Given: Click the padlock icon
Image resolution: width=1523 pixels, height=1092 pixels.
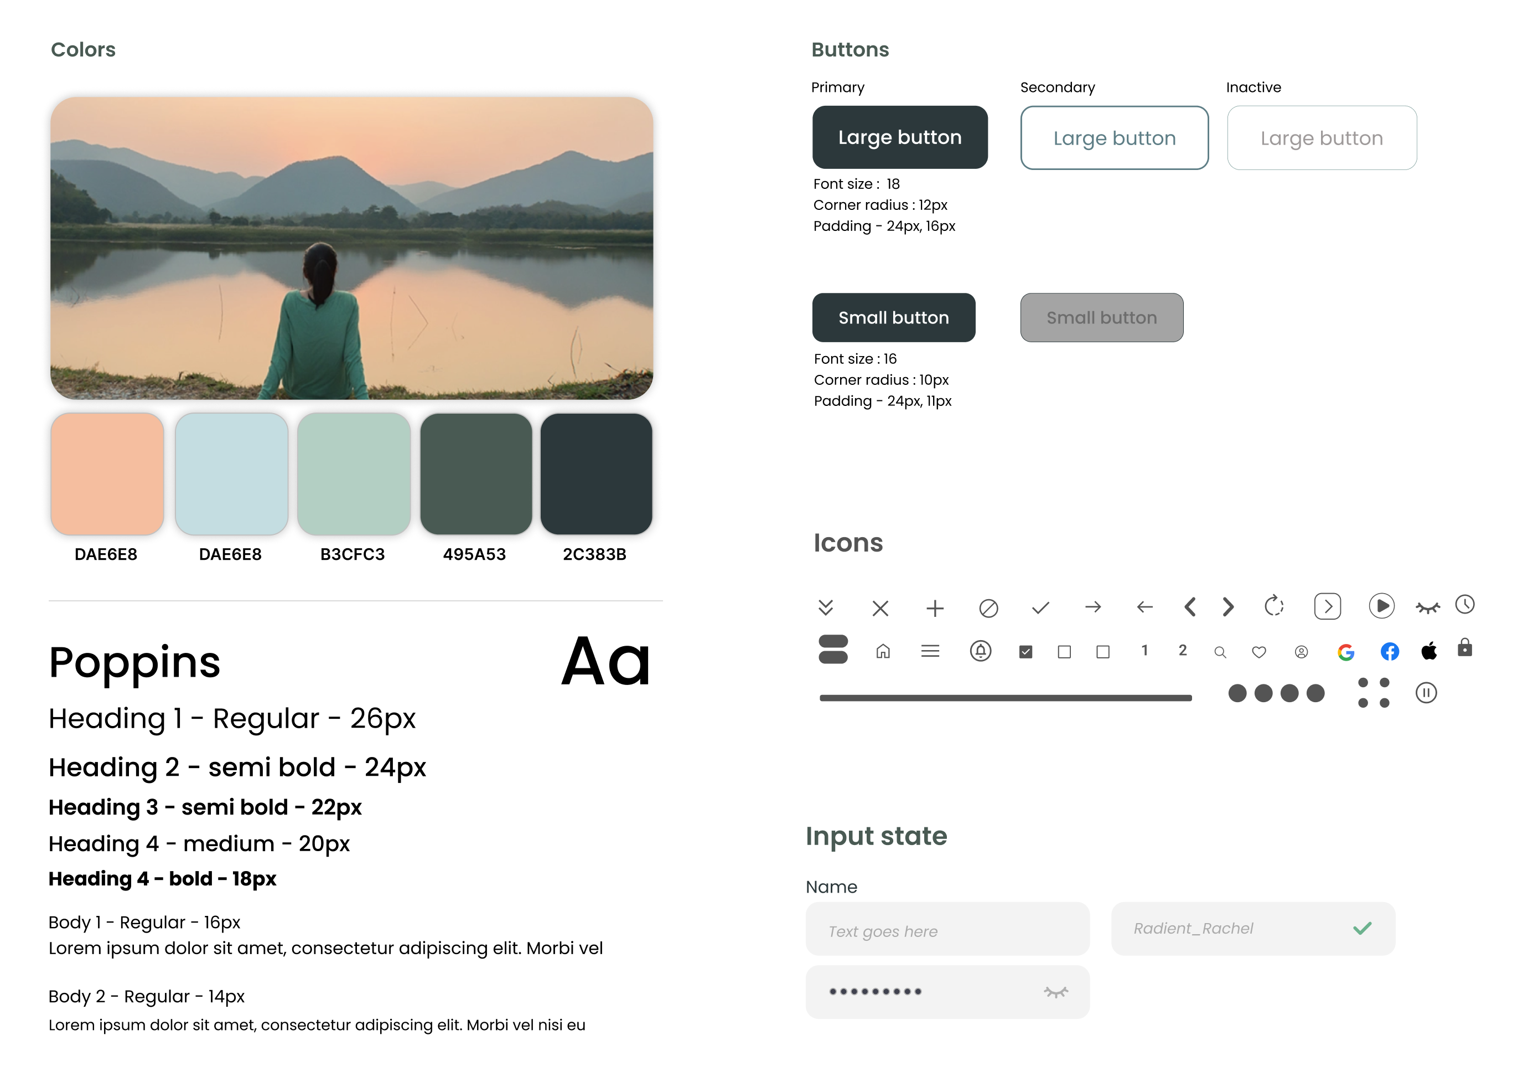Looking at the screenshot, I should point(1464,647).
